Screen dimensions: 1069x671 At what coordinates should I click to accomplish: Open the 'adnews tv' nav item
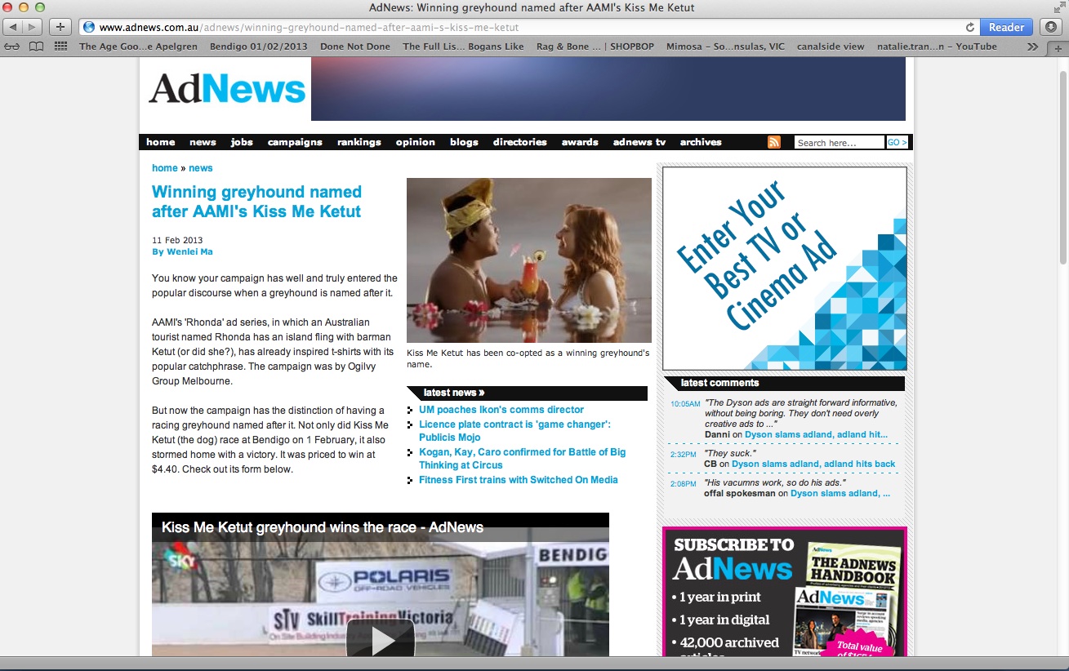(x=639, y=142)
